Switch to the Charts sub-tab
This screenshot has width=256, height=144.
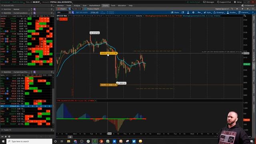point(62,9)
